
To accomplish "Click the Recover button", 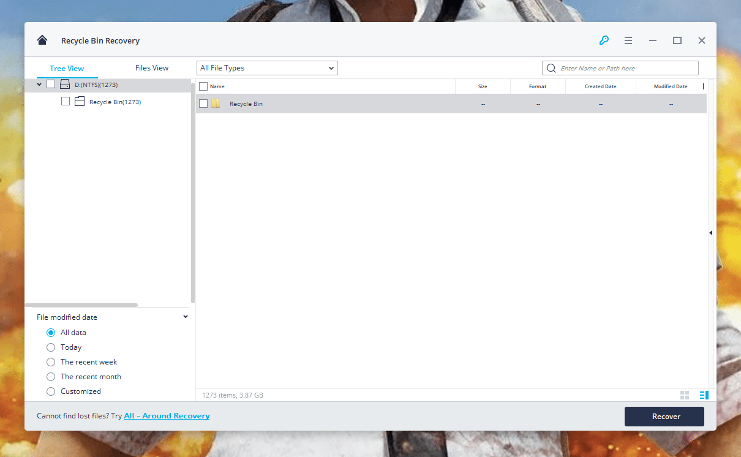I will point(664,417).
